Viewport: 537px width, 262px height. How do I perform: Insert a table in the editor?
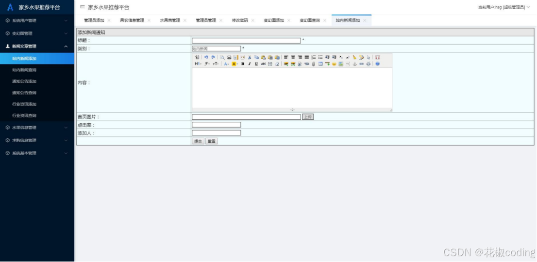tap(320, 64)
